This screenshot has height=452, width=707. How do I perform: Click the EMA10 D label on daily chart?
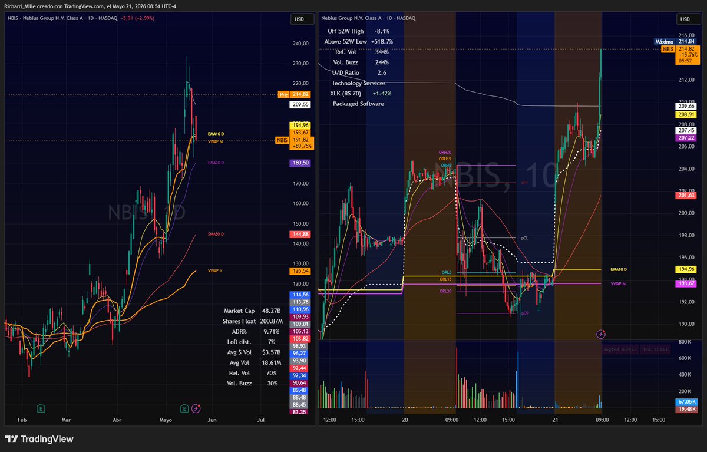pos(216,135)
